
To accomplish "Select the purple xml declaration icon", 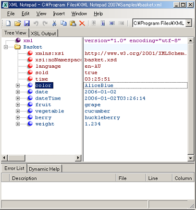I will tap(18, 40).
